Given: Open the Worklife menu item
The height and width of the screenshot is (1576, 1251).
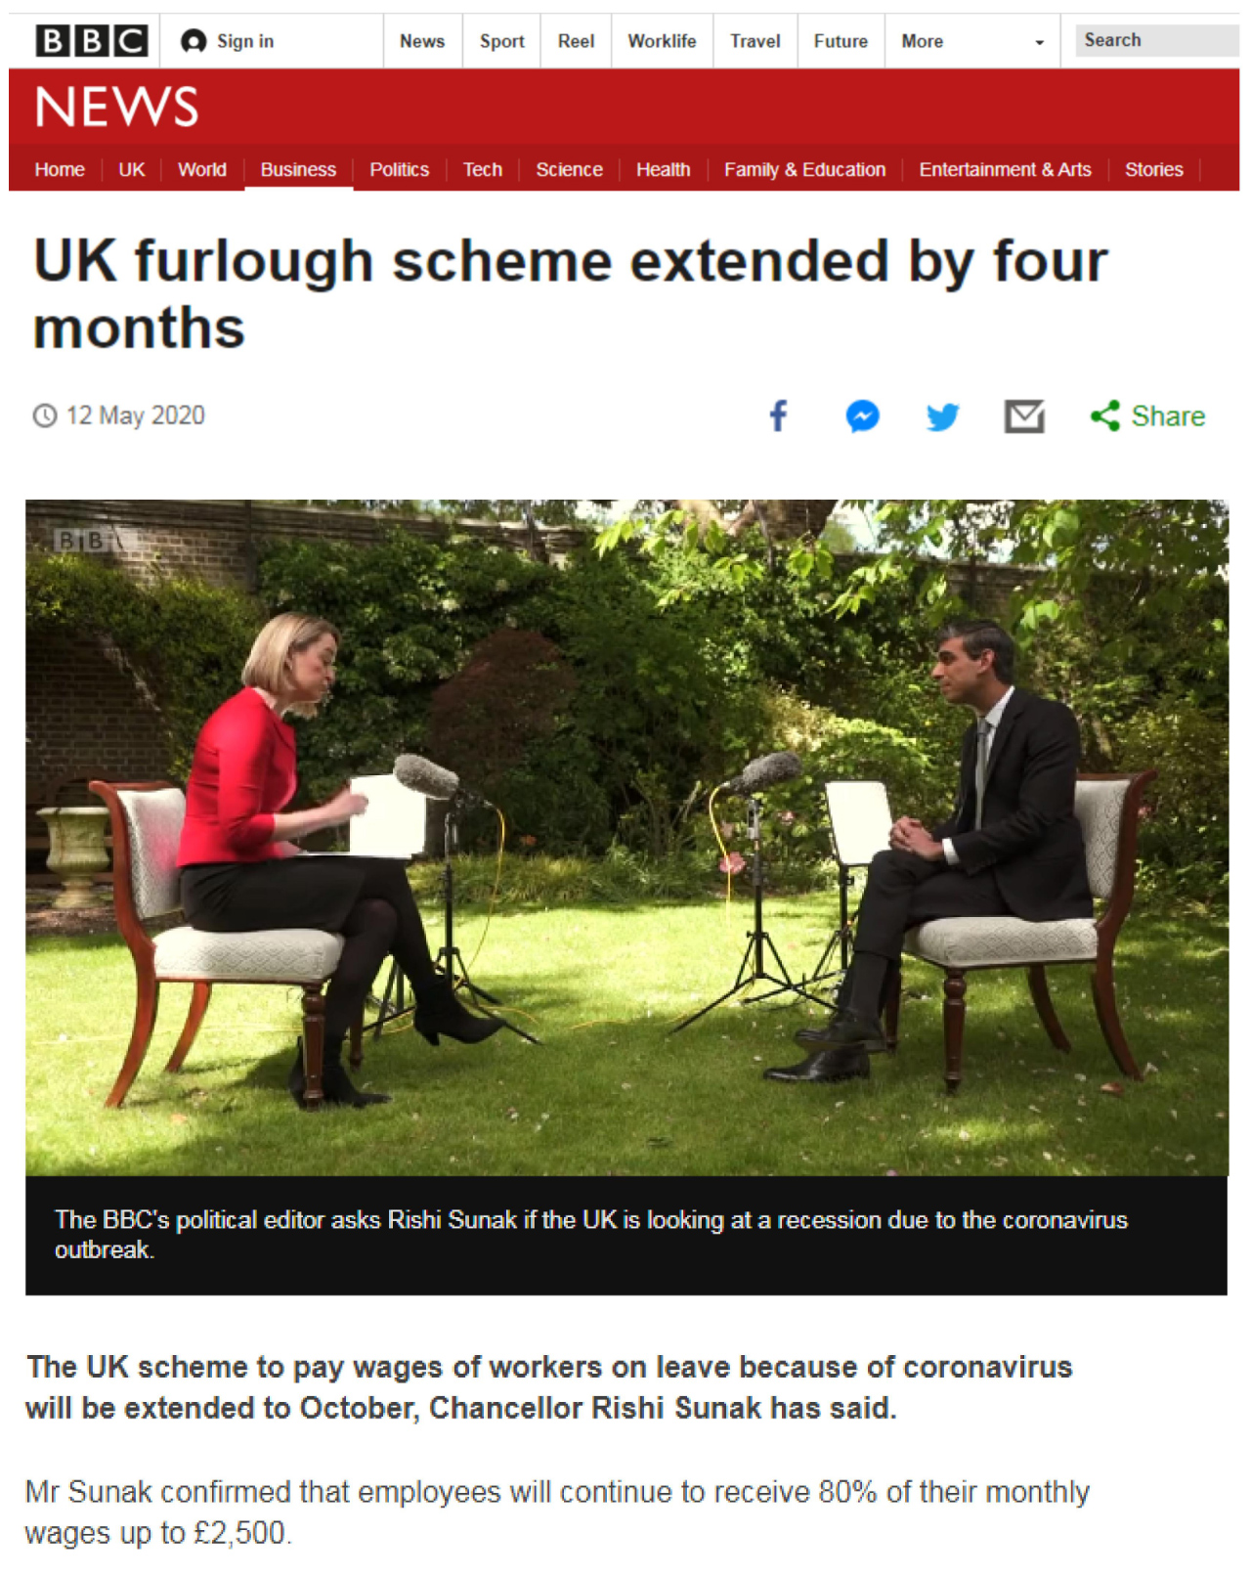Looking at the screenshot, I should pos(662,41).
